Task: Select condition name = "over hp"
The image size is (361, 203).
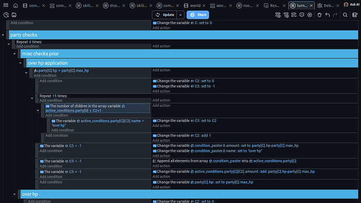Action: [98, 123]
